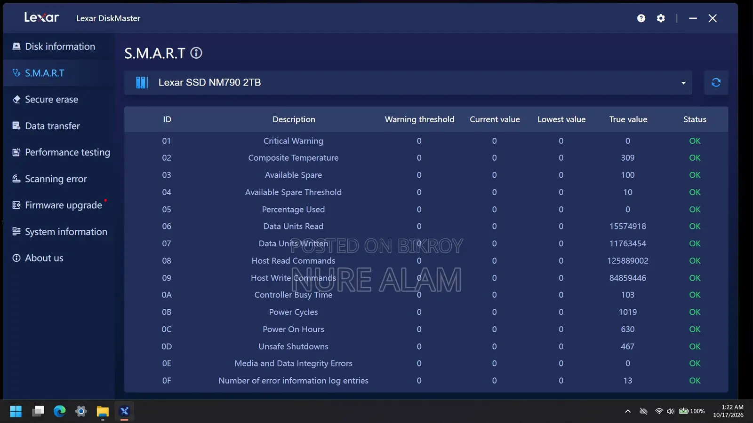The width and height of the screenshot is (753, 423).
Task: Click the Percentage Used description
Action: (293, 210)
